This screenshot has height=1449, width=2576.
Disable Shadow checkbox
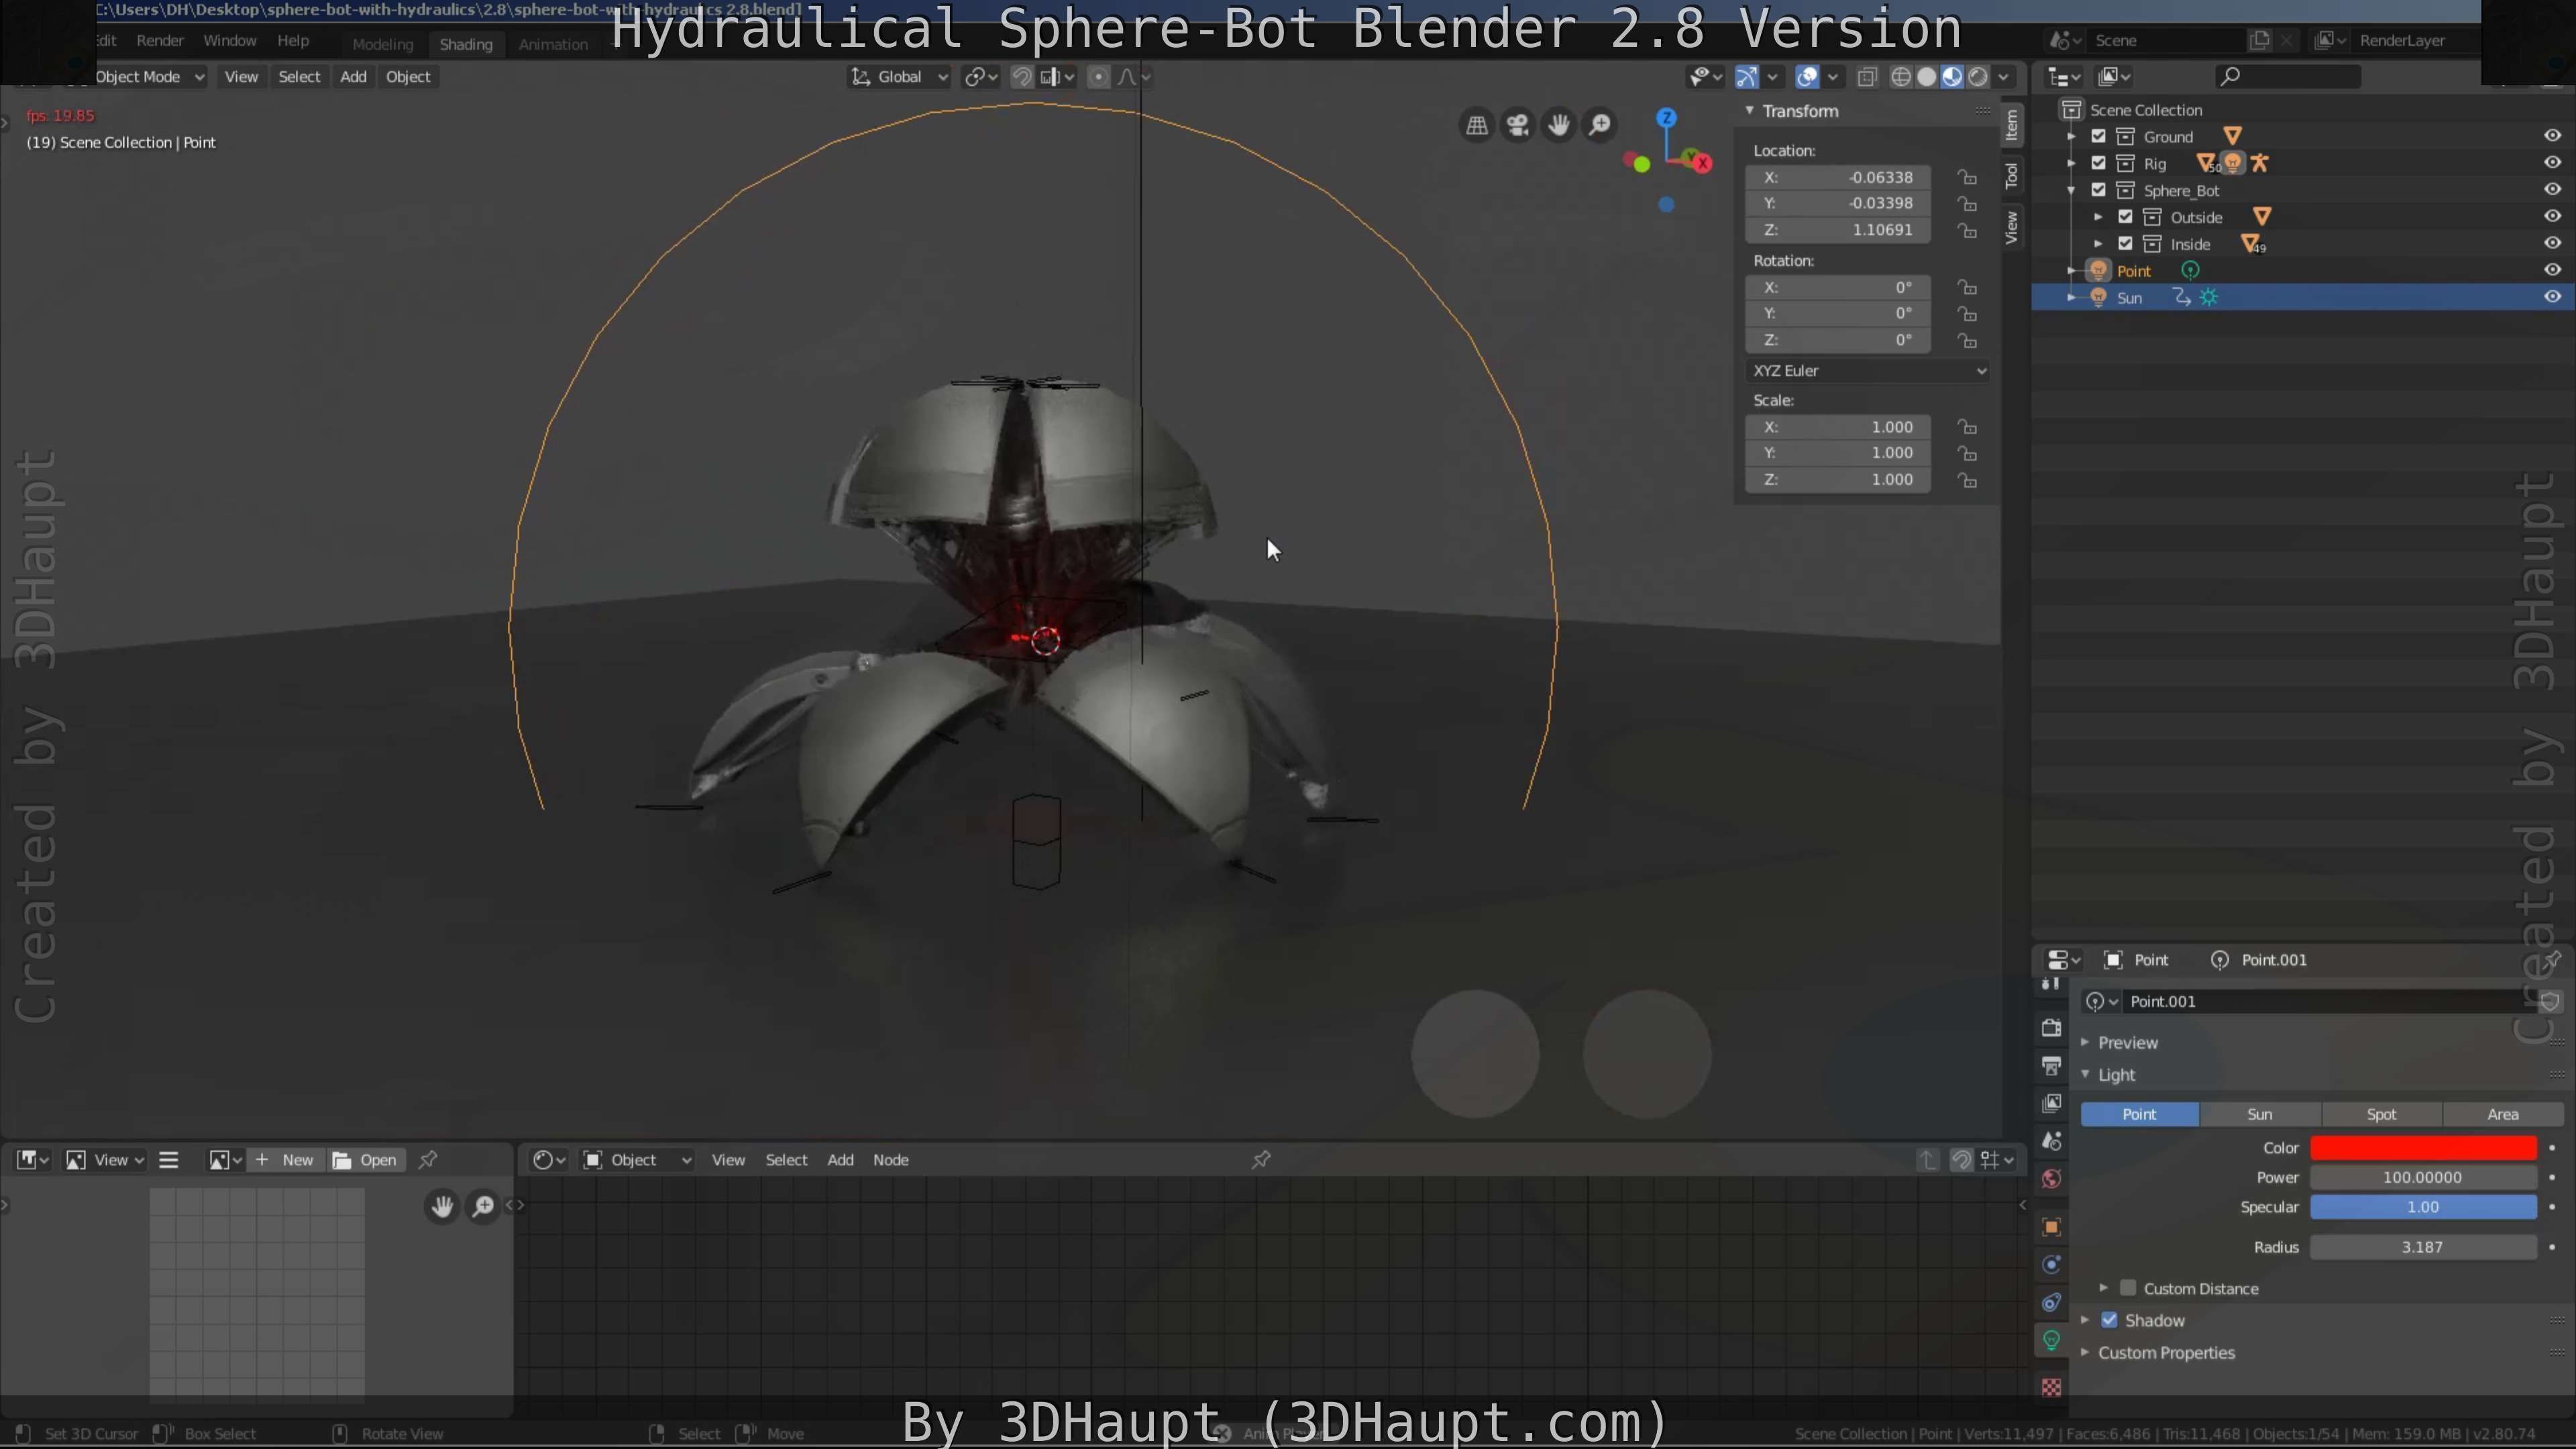point(2109,1320)
